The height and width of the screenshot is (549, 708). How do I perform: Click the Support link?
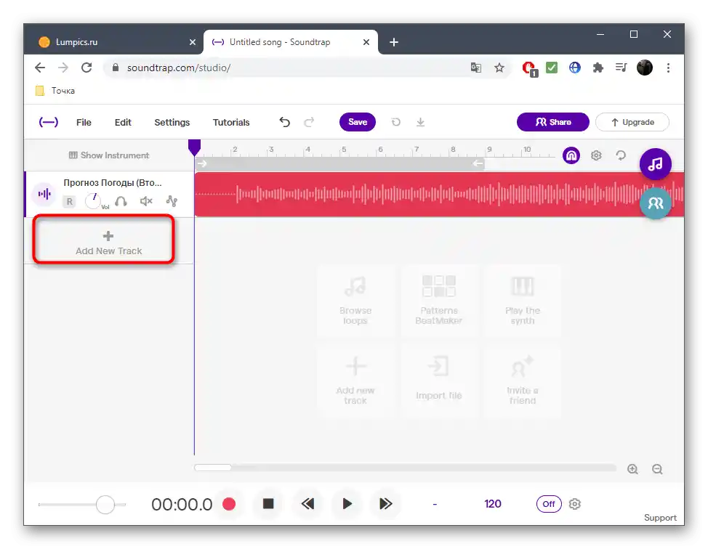[660, 518]
